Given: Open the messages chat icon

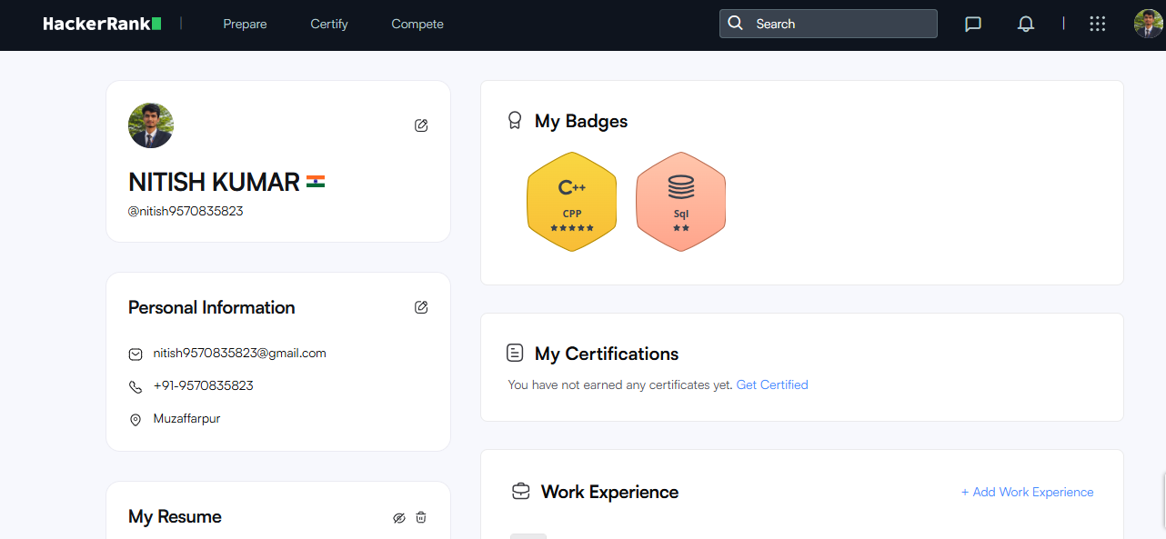Looking at the screenshot, I should (x=973, y=24).
